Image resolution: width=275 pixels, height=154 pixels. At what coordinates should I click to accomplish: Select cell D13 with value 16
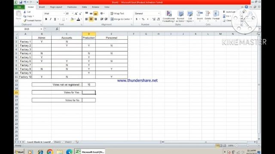pos(89,85)
